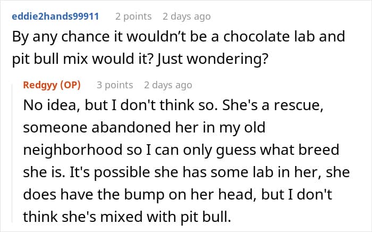Image resolution: width=372 pixels, height=232 pixels.
Task: Click the "3 points" score on Redgyy's reply
Action: (x=115, y=85)
